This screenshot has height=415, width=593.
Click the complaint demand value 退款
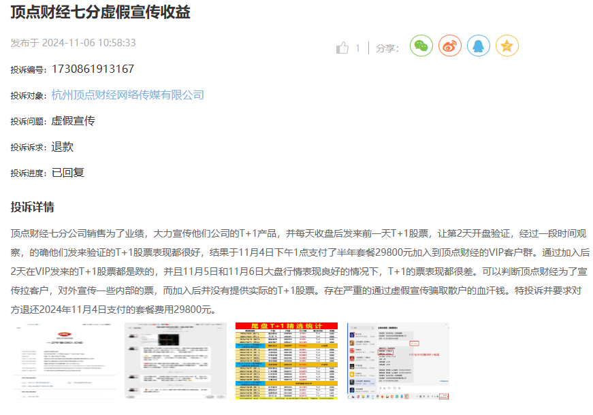(63, 147)
